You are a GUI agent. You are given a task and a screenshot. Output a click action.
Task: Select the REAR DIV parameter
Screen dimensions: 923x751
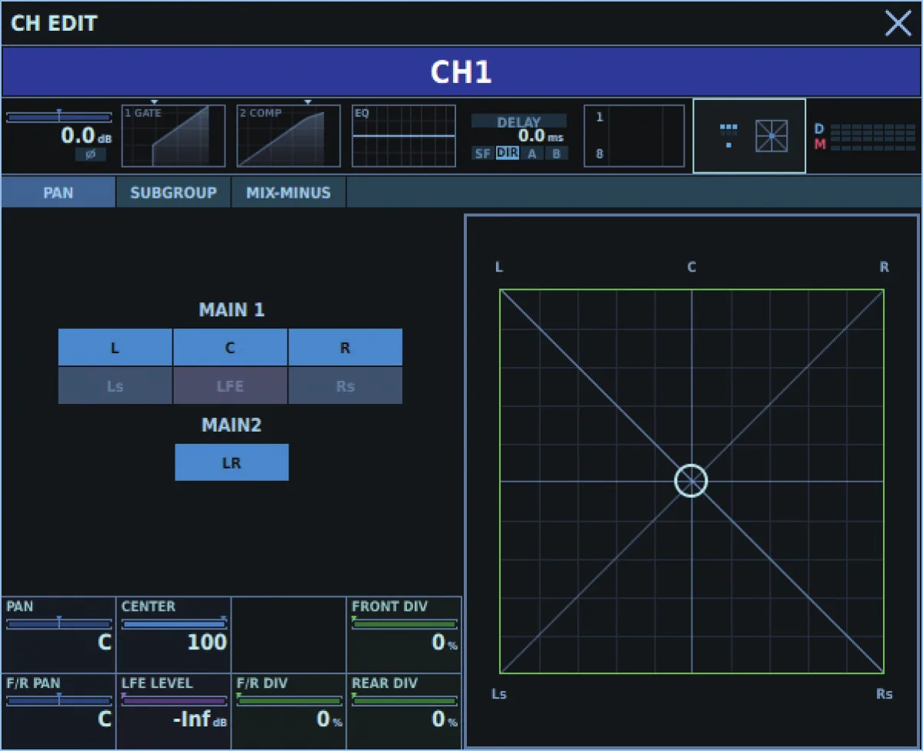tap(404, 711)
